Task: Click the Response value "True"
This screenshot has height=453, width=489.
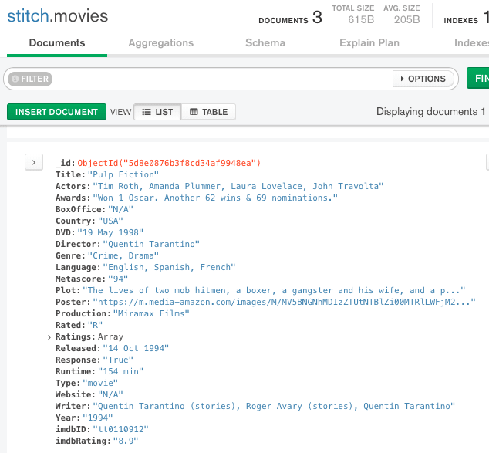Action: coord(118,360)
